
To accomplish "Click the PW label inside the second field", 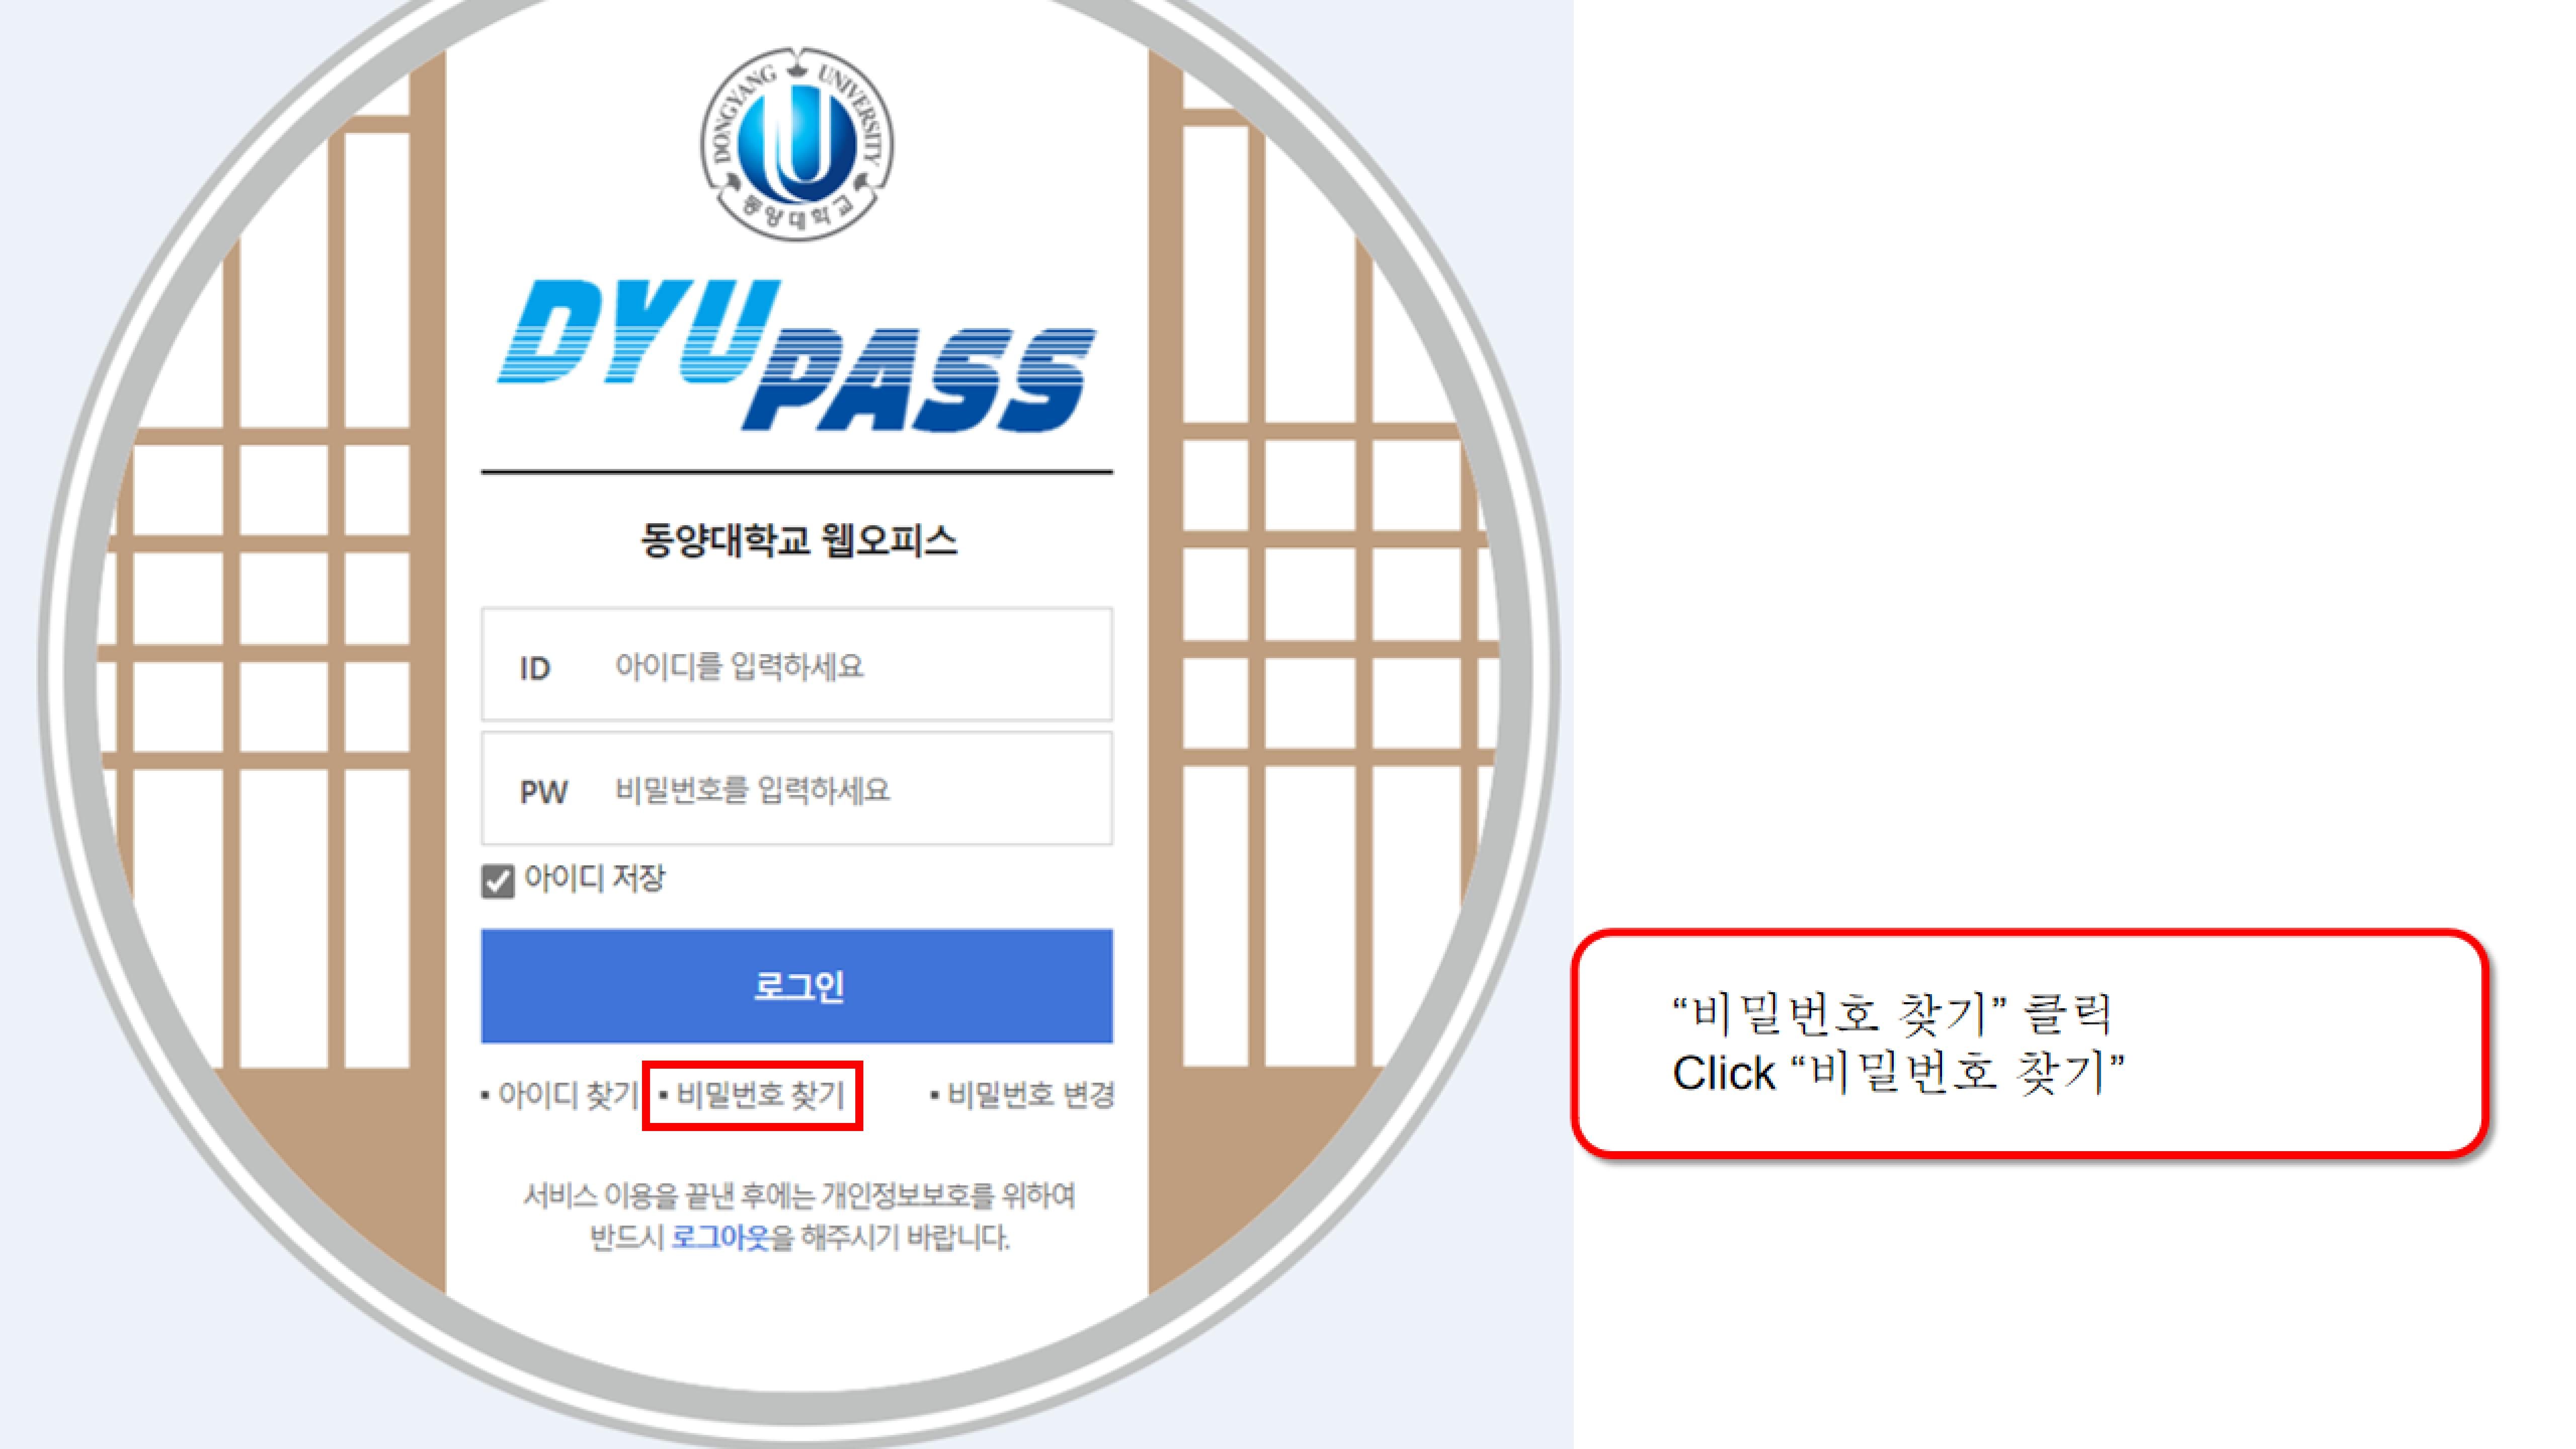I will [x=544, y=792].
